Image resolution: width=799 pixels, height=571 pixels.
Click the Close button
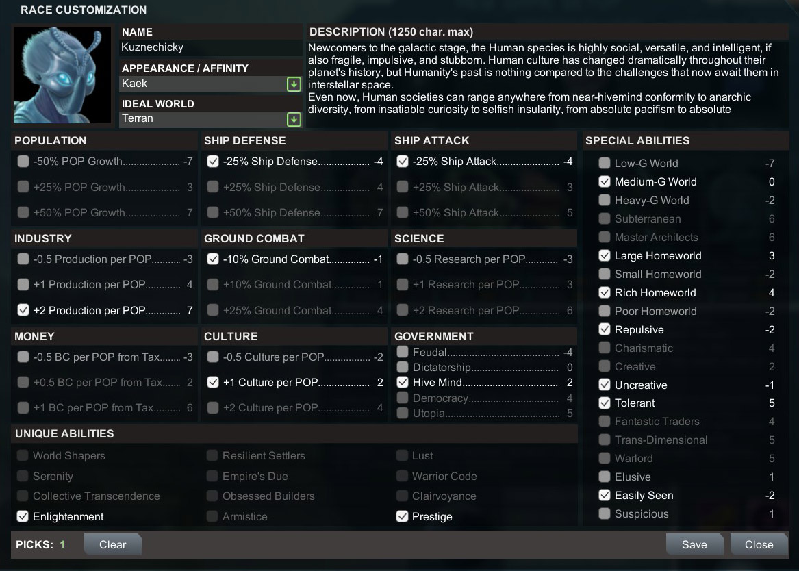[759, 544]
